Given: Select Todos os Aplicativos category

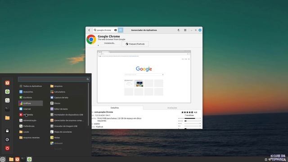Looking at the screenshot, I should tap(31, 86).
